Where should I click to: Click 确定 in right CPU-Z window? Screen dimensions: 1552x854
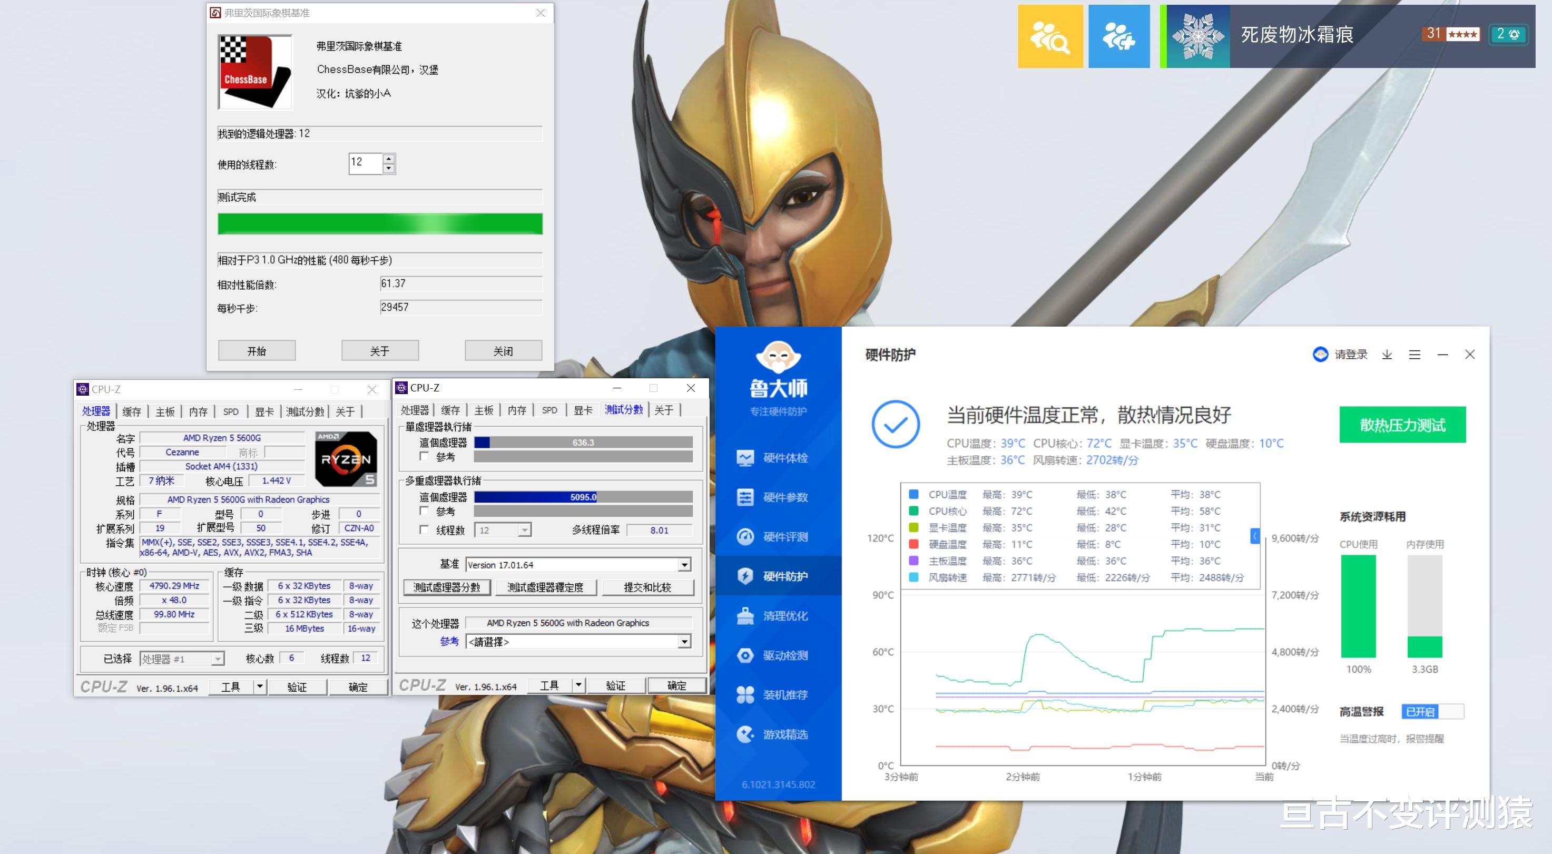[676, 685]
